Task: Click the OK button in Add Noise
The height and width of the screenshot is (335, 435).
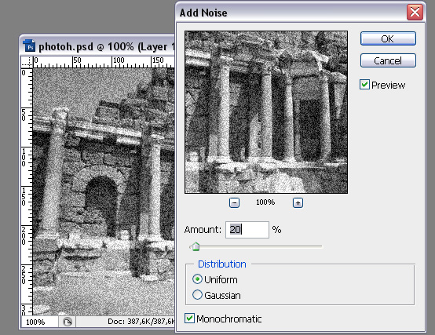Action: tap(388, 38)
